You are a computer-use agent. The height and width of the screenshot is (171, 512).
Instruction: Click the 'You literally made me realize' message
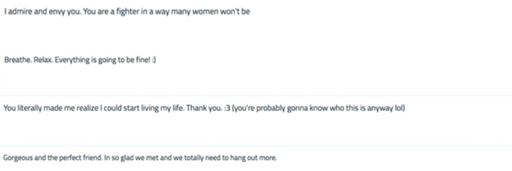click(204, 108)
